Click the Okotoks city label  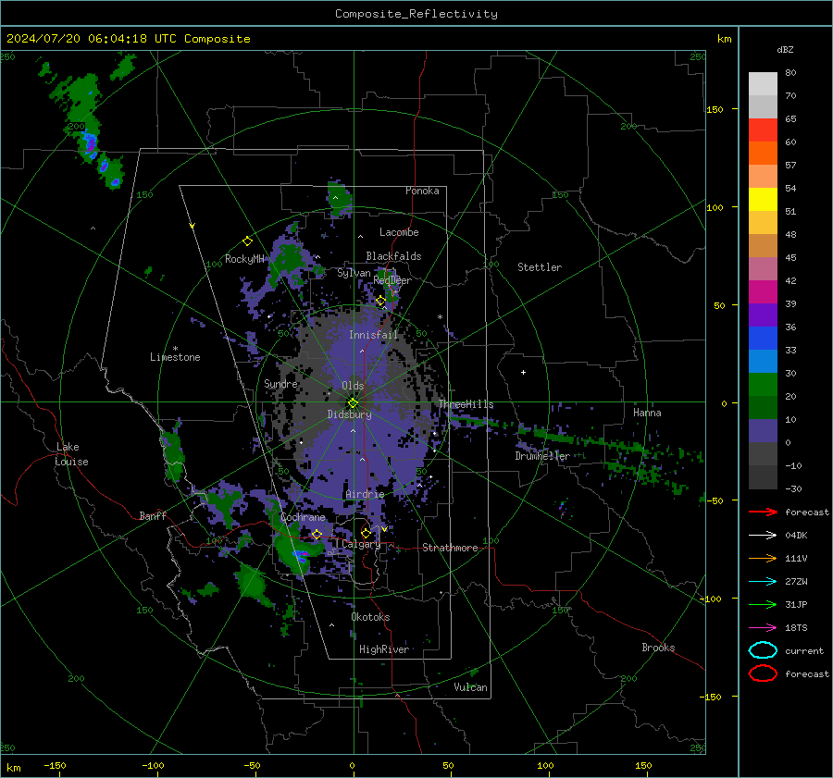(371, 617)
